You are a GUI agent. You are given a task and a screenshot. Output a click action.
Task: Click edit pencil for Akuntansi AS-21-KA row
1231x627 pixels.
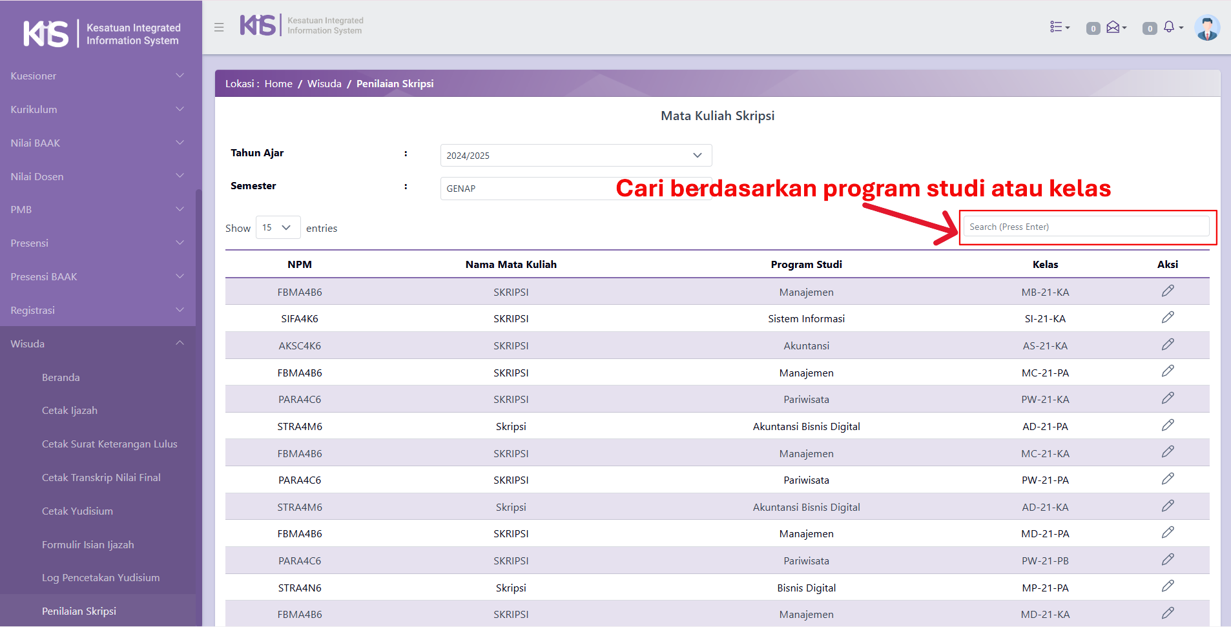pyautogui.click(x=1167, y=345)
